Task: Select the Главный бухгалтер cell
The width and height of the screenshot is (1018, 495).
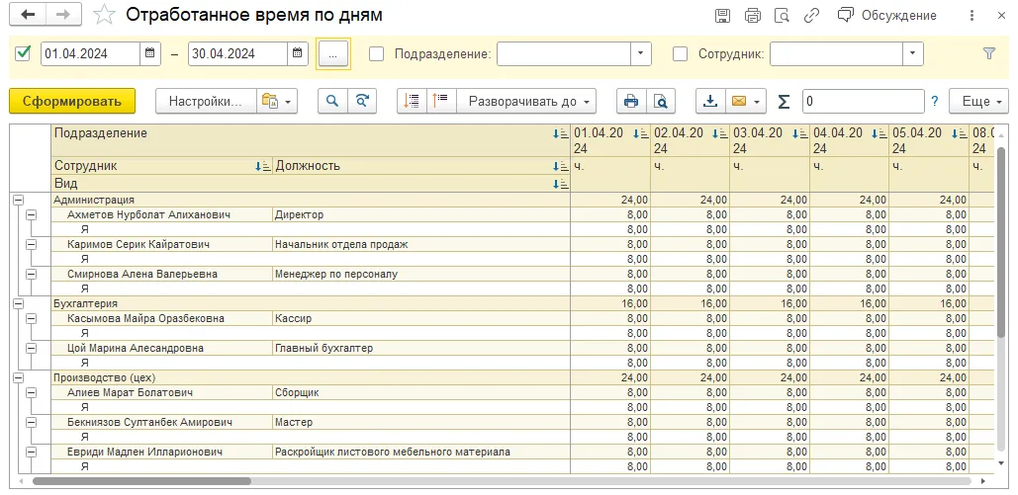Action: (420, 349)
